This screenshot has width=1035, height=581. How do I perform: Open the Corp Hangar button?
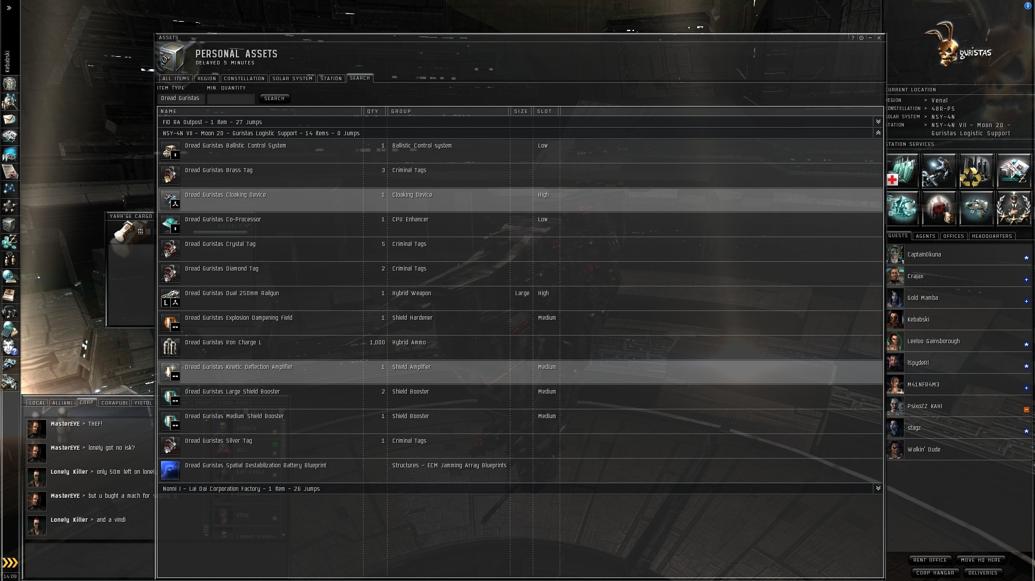(x=935, y=573)
